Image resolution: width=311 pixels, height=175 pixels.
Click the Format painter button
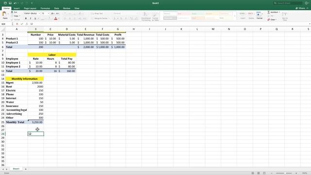[x=16, y=19]
